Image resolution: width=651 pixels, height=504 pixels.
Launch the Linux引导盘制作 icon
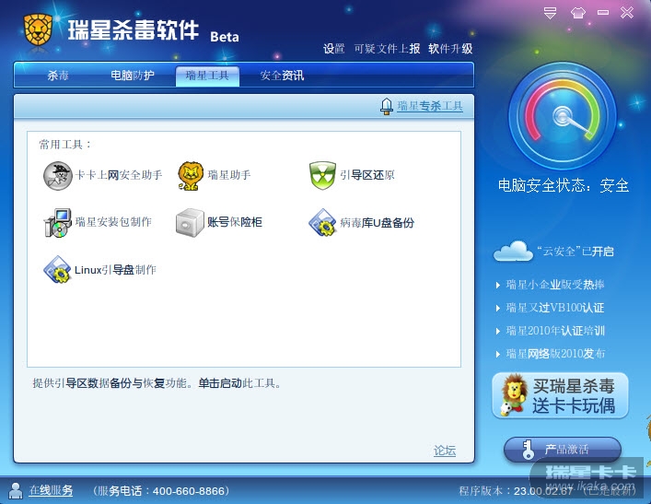[58, 270]
